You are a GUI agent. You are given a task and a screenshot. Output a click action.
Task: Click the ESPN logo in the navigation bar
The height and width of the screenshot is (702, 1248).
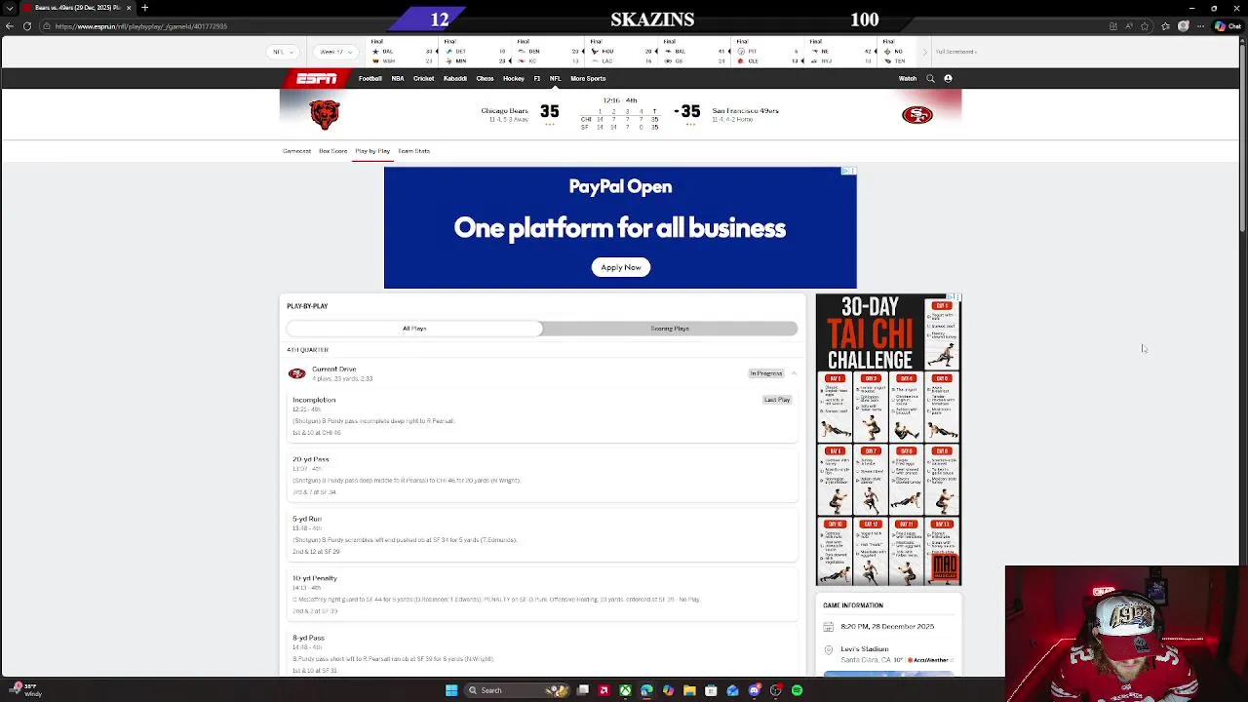pos(317,78)
